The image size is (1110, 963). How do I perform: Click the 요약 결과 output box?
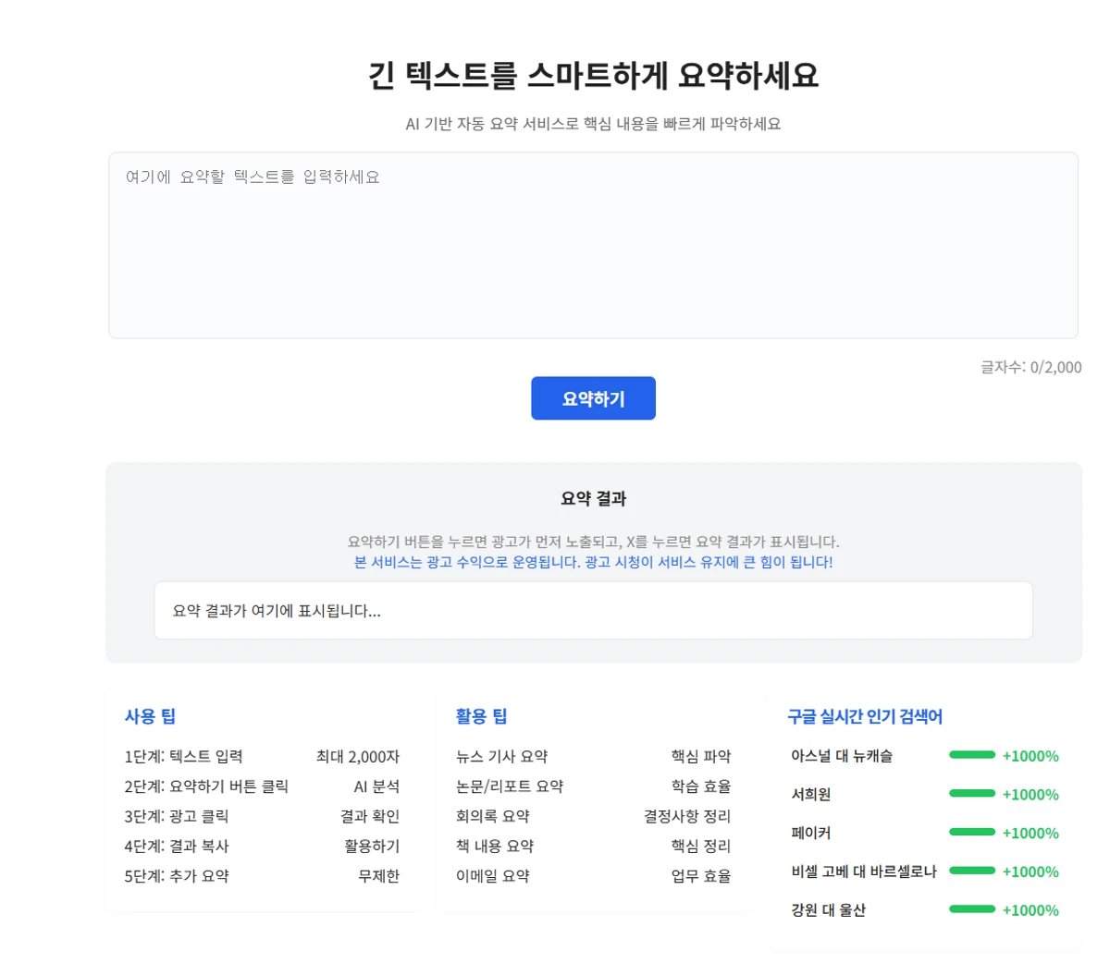(x=593, y=610)
